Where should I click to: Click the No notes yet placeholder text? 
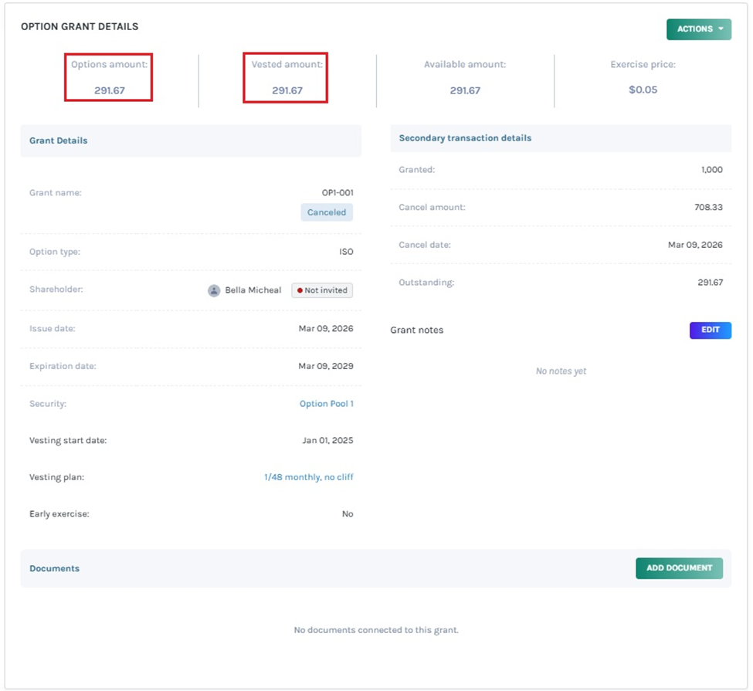click(x=562, y=371)
